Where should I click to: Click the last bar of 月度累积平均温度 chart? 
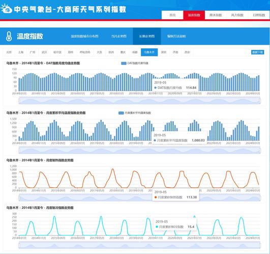click(259, 134)
